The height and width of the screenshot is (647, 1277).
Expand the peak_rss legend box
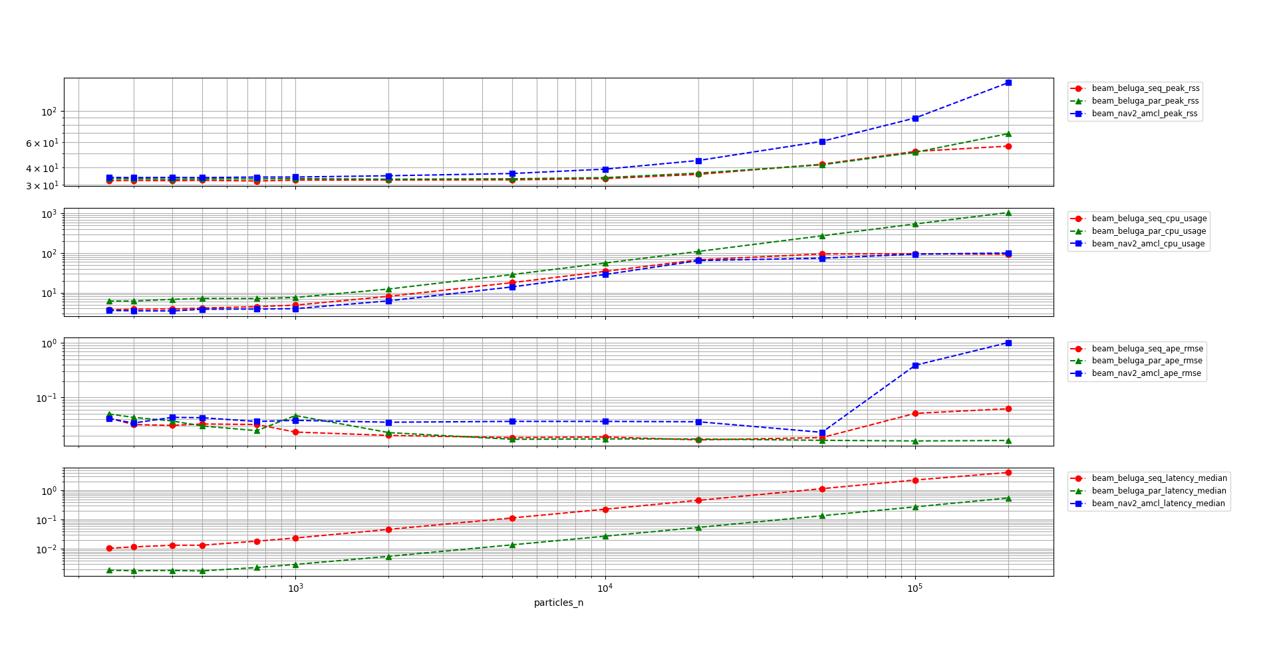pyautogui.click(x=1135, y=101)
